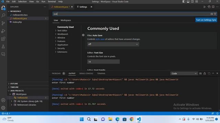Open Microsoft Edge from taskbar
220x123 pixels.
(117, 119)
